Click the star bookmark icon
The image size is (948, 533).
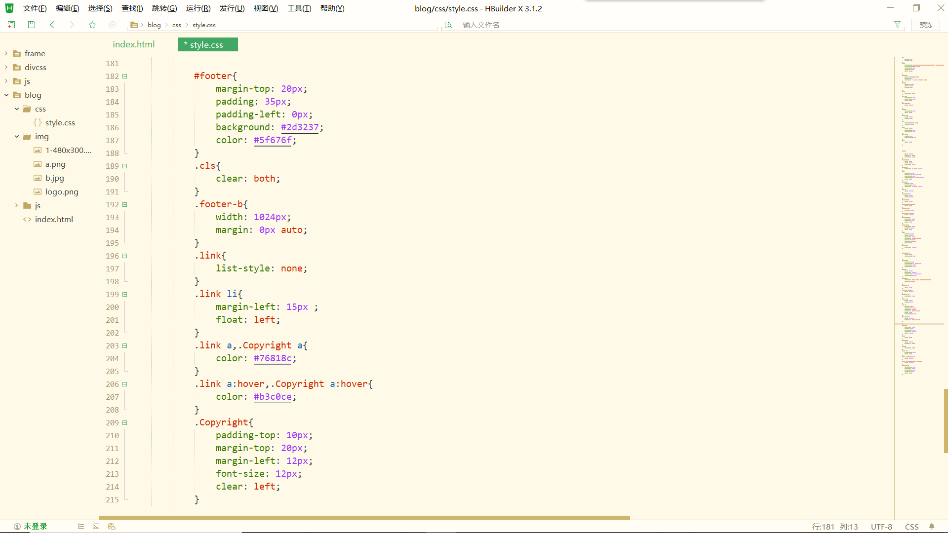click(92, 25)
